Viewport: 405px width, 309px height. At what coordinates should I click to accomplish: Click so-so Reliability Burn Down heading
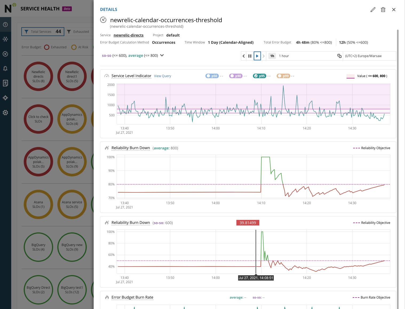click(131, 223)
